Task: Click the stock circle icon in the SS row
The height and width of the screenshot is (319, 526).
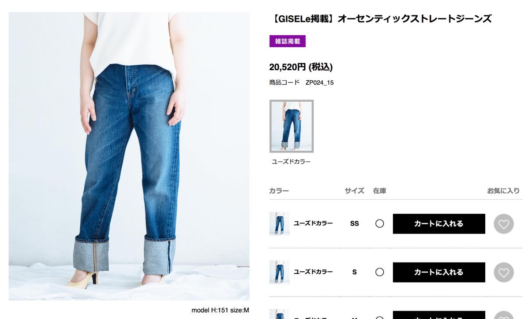Action: 380,223
